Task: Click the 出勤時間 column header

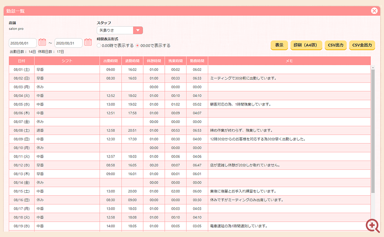Action: point(111,61)
